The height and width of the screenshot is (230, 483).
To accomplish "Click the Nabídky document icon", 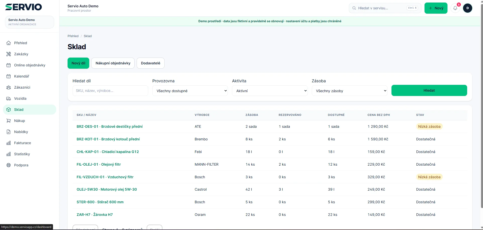I will pos(9,132).
